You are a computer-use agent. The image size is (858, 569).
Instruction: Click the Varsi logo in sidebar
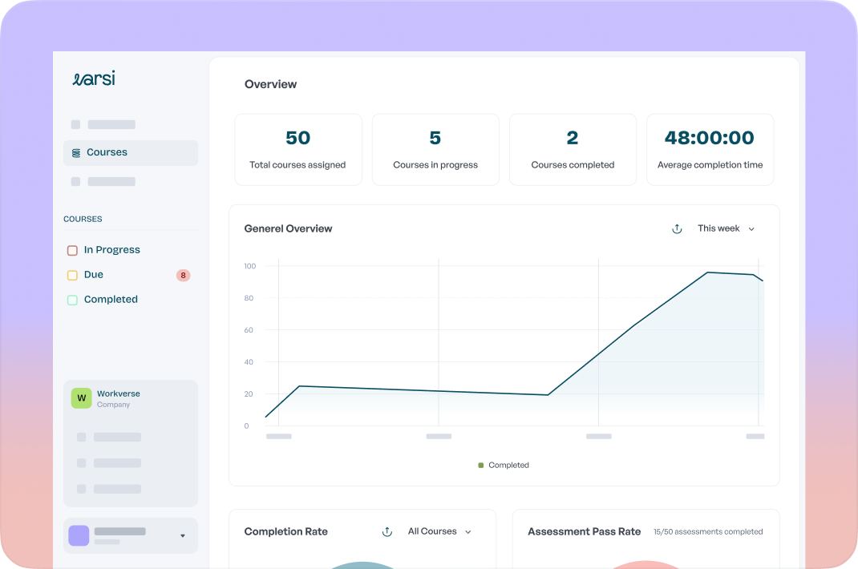pos(94,79)
